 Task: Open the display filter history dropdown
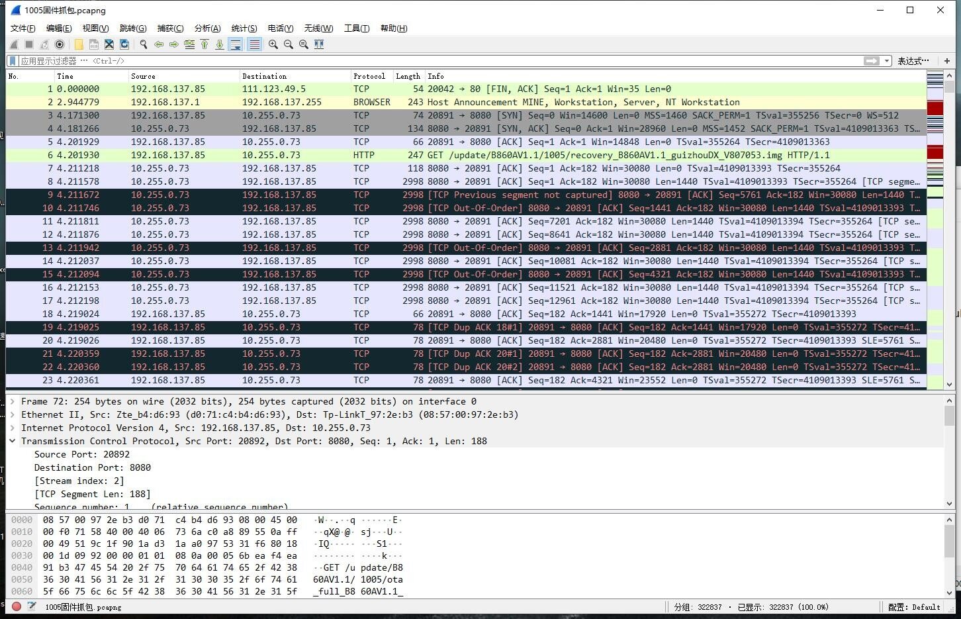(x=887, y=61)
